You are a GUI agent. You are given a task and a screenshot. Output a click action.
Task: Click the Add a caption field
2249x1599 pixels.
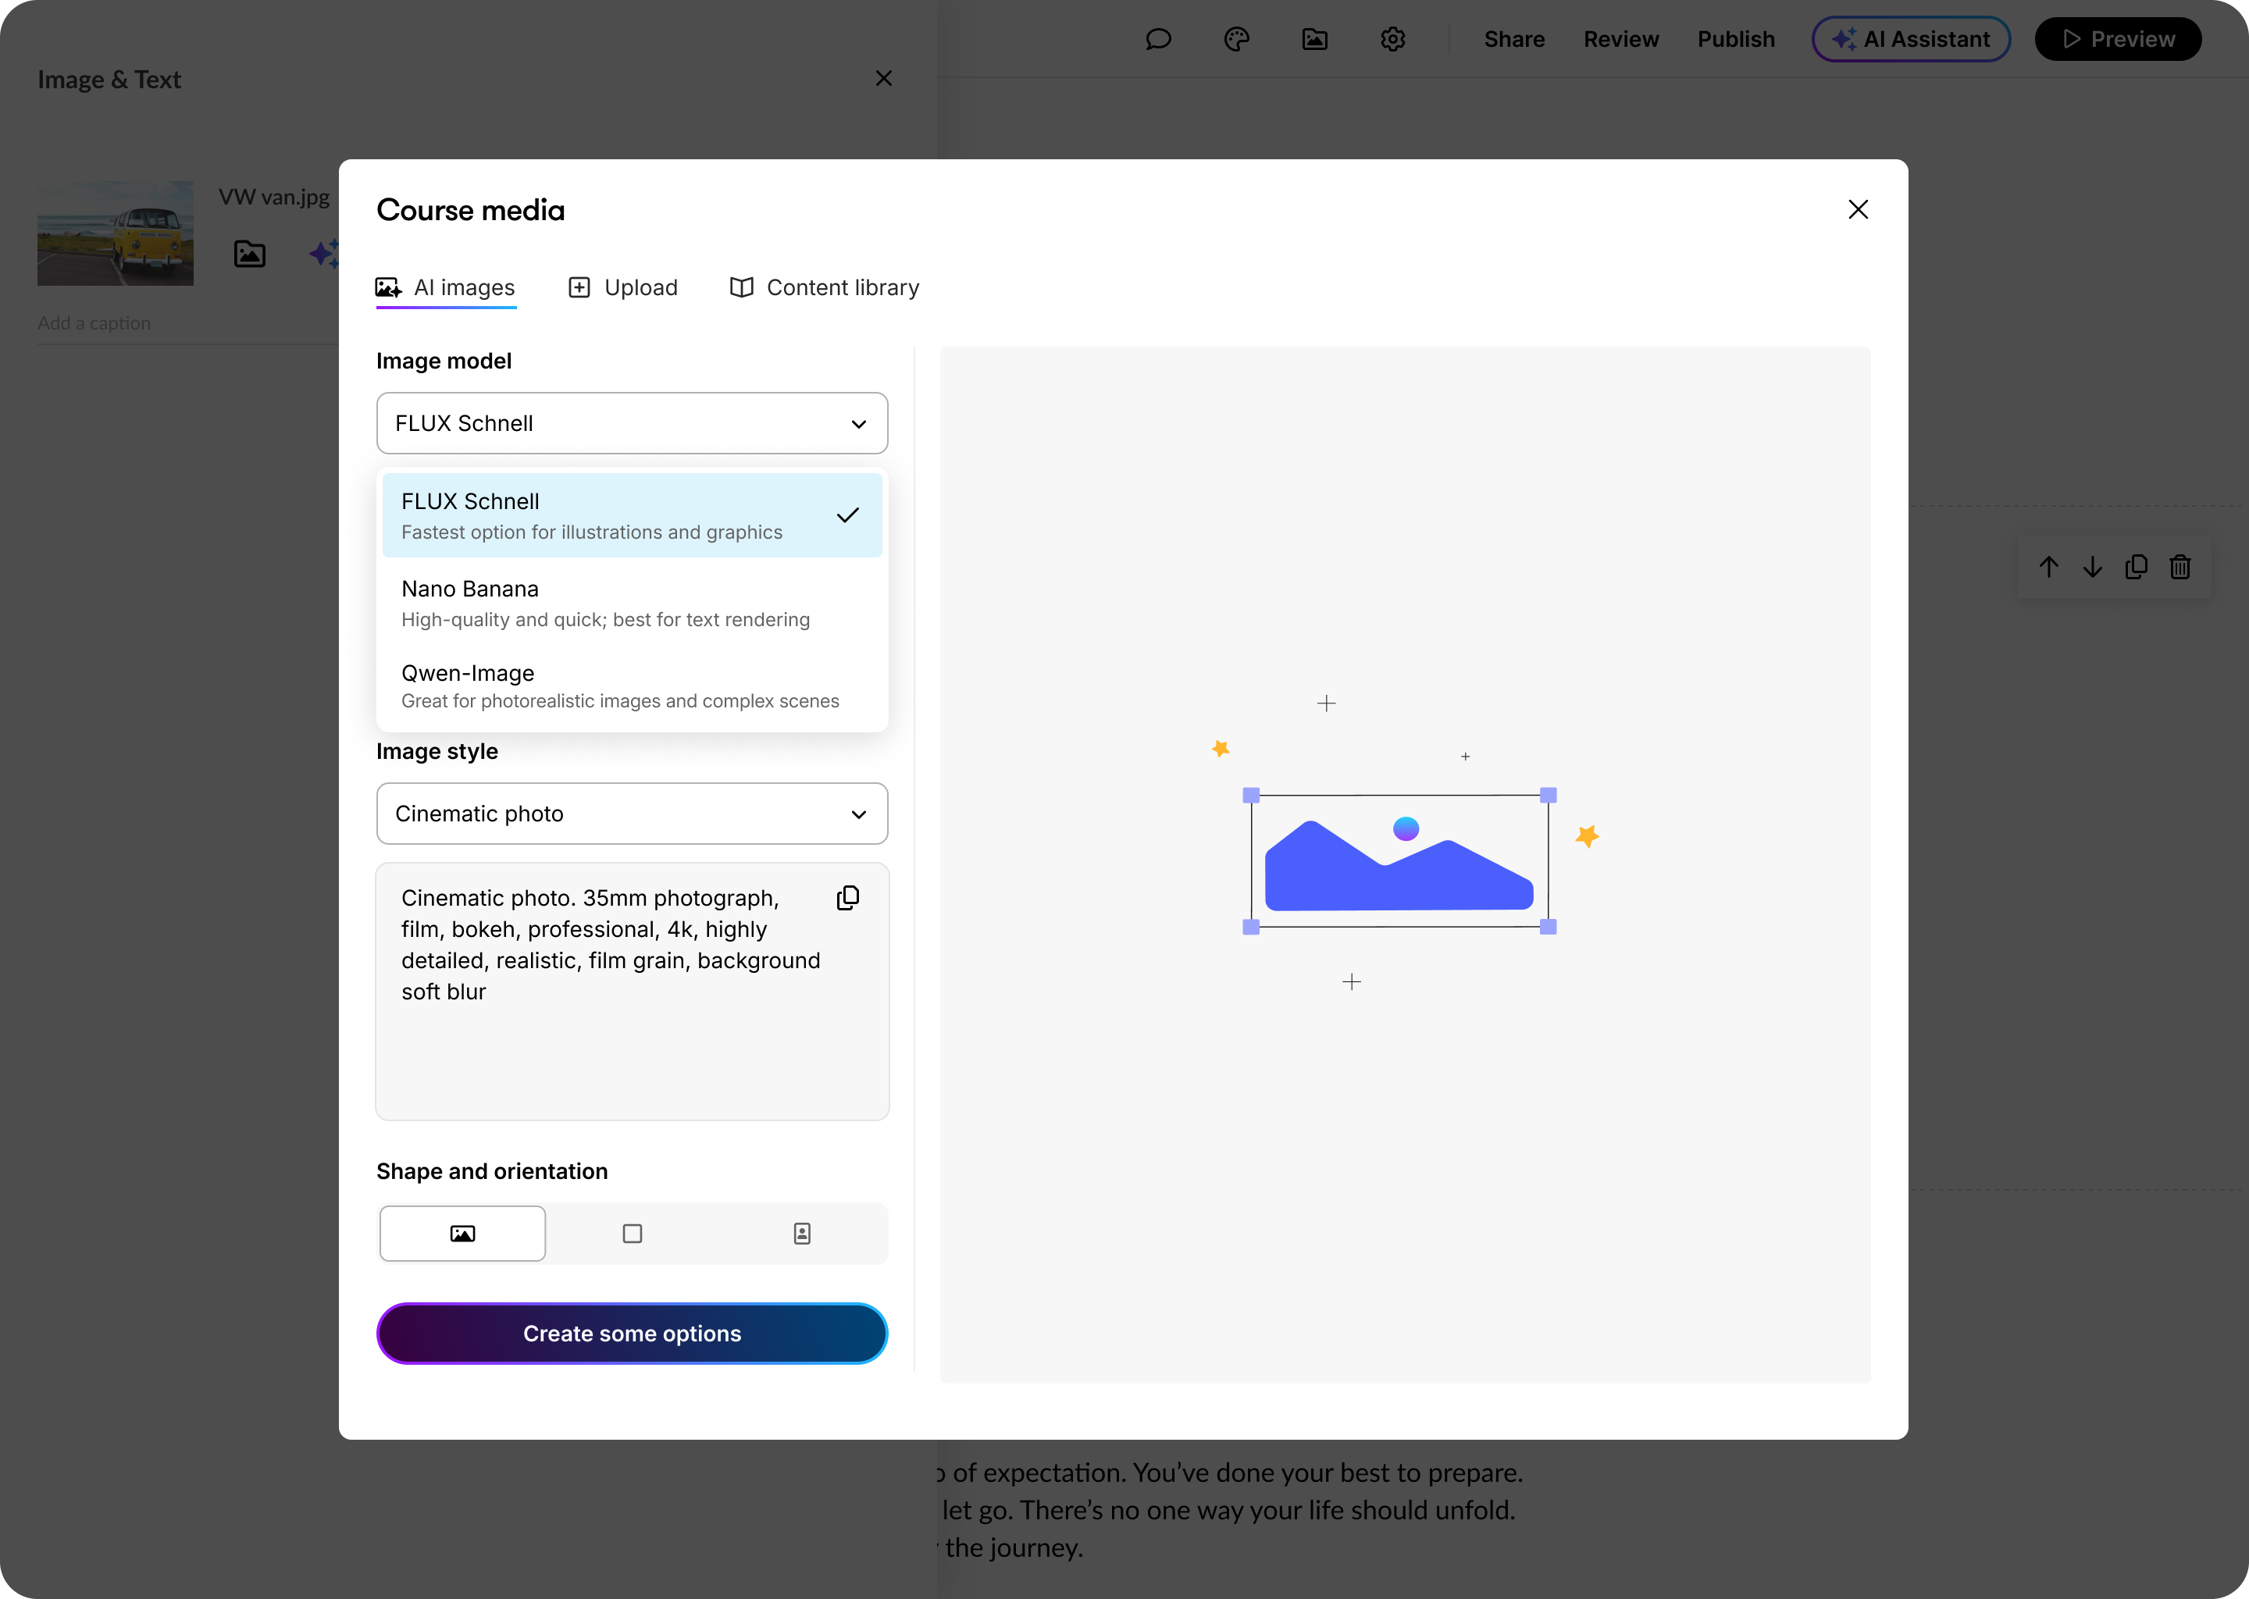94,323
